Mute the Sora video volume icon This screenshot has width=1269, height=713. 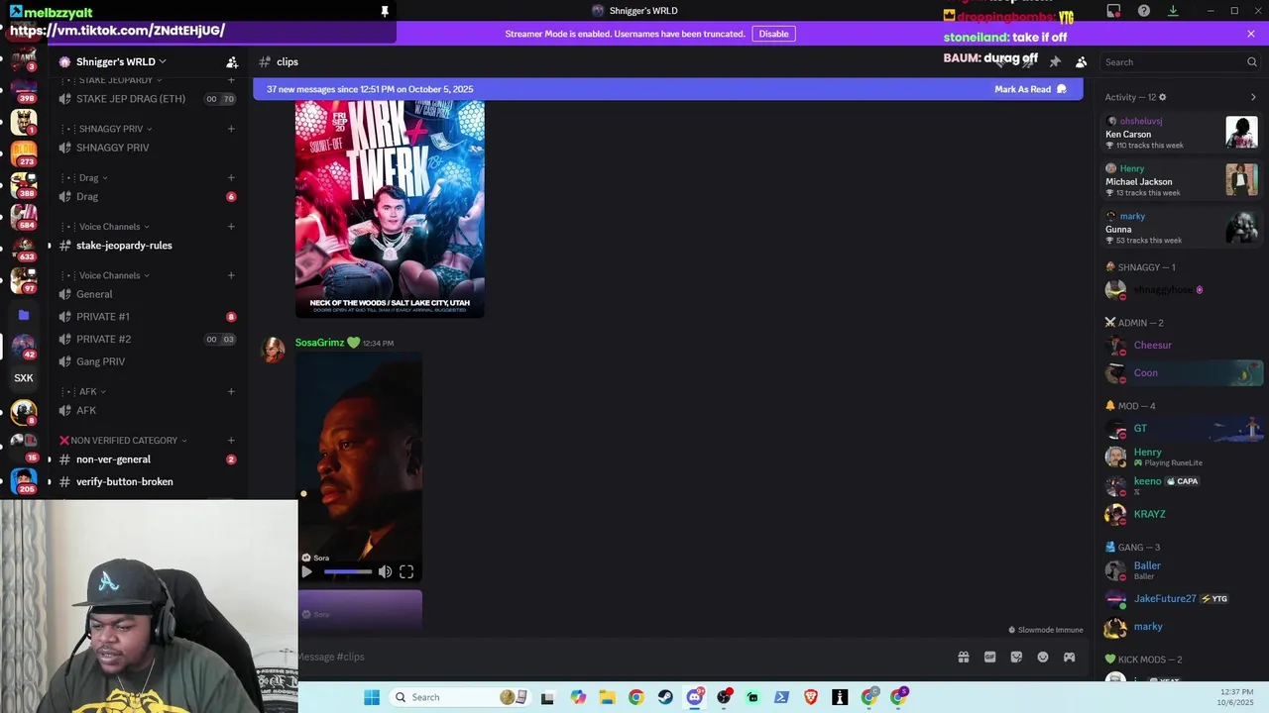click(x=385, y=571)
